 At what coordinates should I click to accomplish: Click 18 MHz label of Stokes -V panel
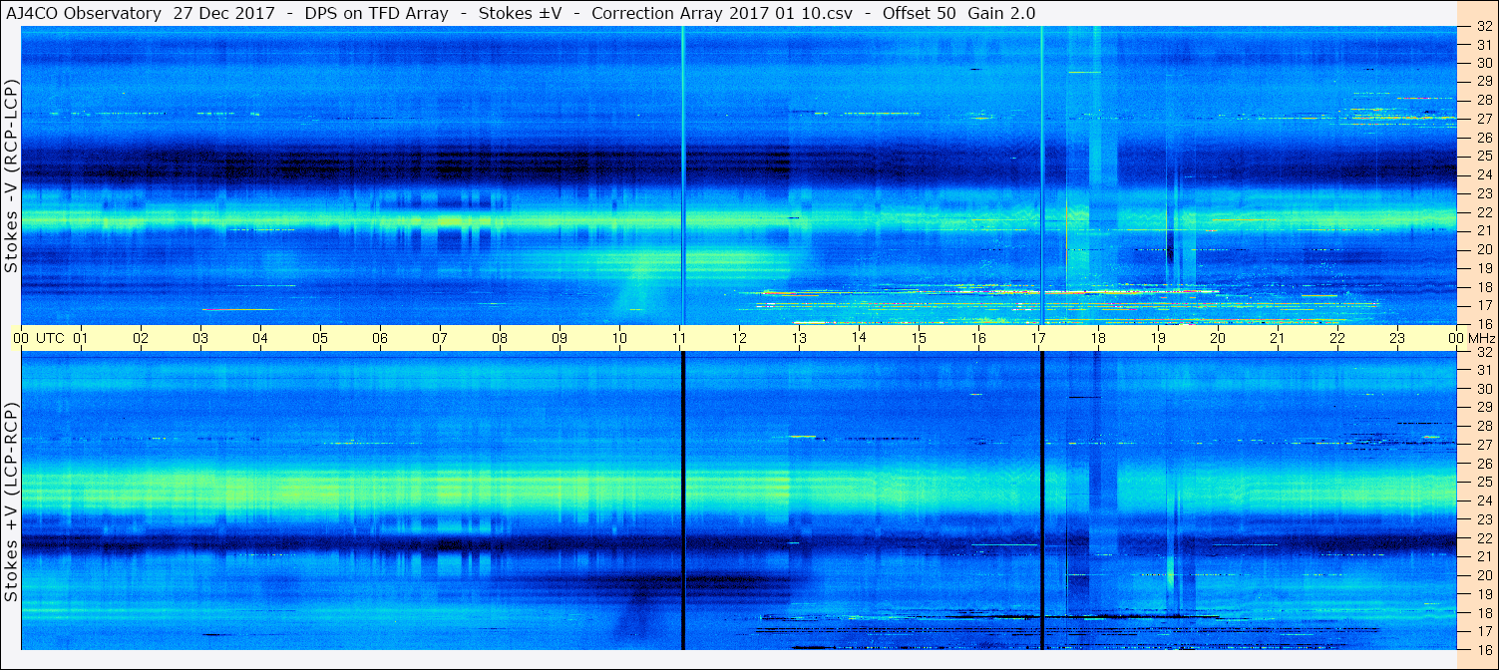[1483, 286]
